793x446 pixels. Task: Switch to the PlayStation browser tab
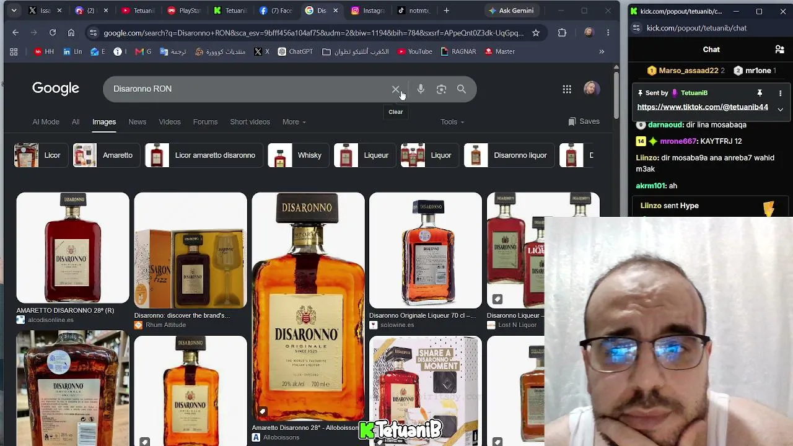[184, 11]
